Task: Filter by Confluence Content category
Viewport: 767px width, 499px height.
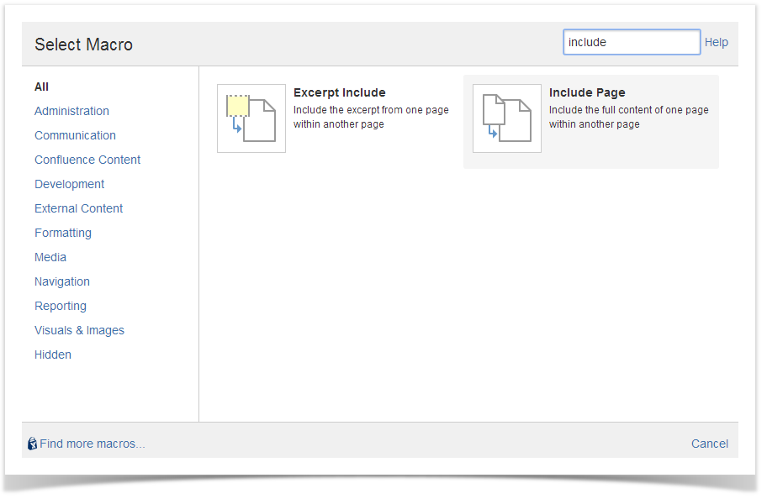Action: [87, 160]
